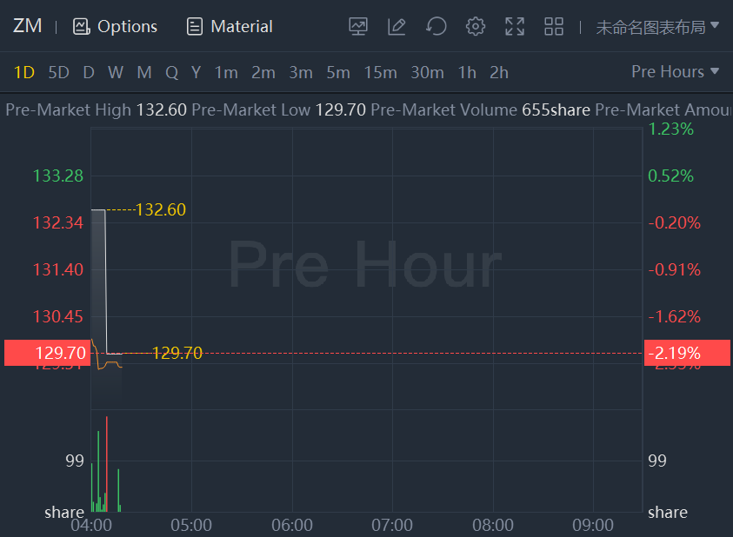Open the 未命名图表布局 layout dropdown
The height and width of the screenshot is (537, 733).
tap(657, 27)
